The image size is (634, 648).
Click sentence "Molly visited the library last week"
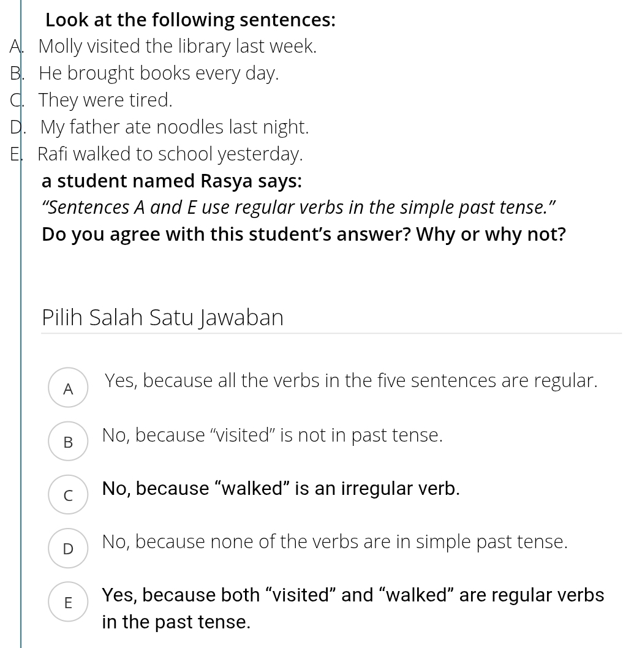pyautogui.click(x=177, y=47)
